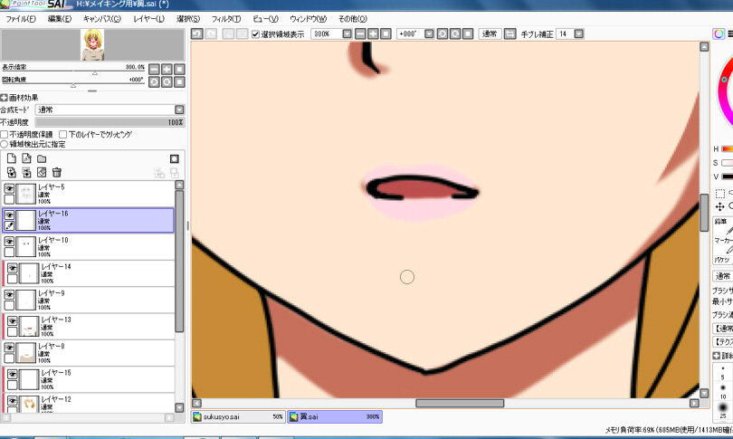733x439 pixels.
Task: Pick brush size 10 preset
Action: point(723,392)
